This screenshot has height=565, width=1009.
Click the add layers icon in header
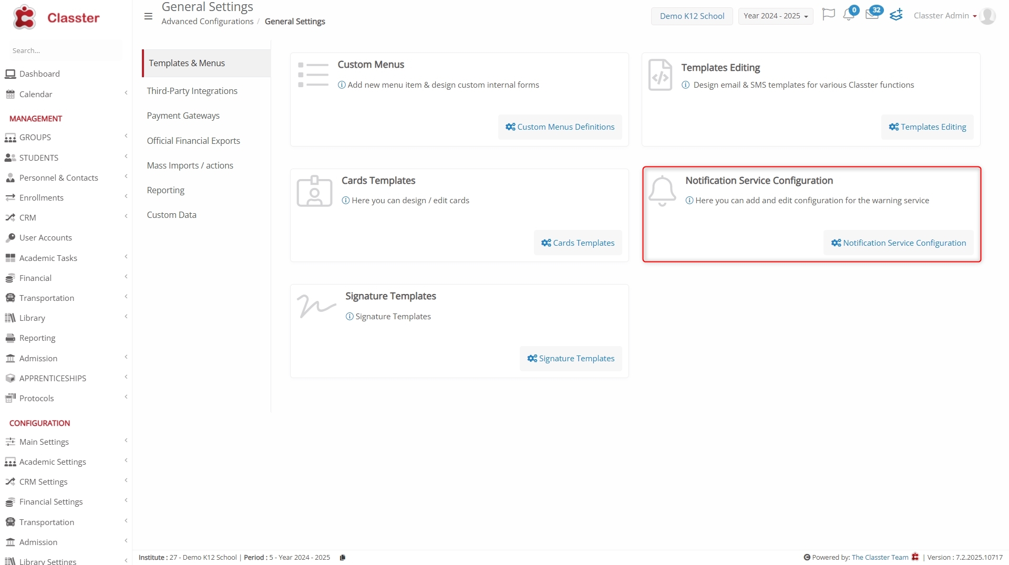coord(896,15)
